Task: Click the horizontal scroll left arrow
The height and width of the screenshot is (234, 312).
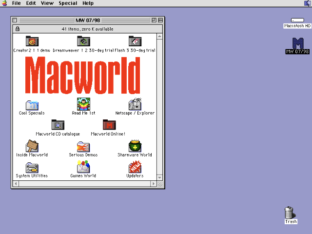Action: tap(16, 184)
